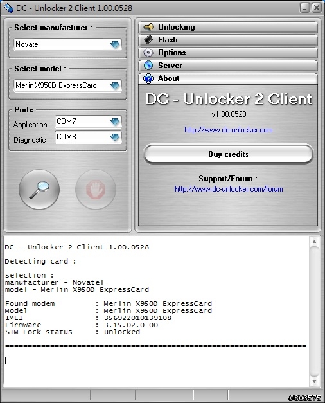Click the 'Found modem' log line
Image resolution: width=325 pixels, height=403 pixels.
tap(109, 303)
